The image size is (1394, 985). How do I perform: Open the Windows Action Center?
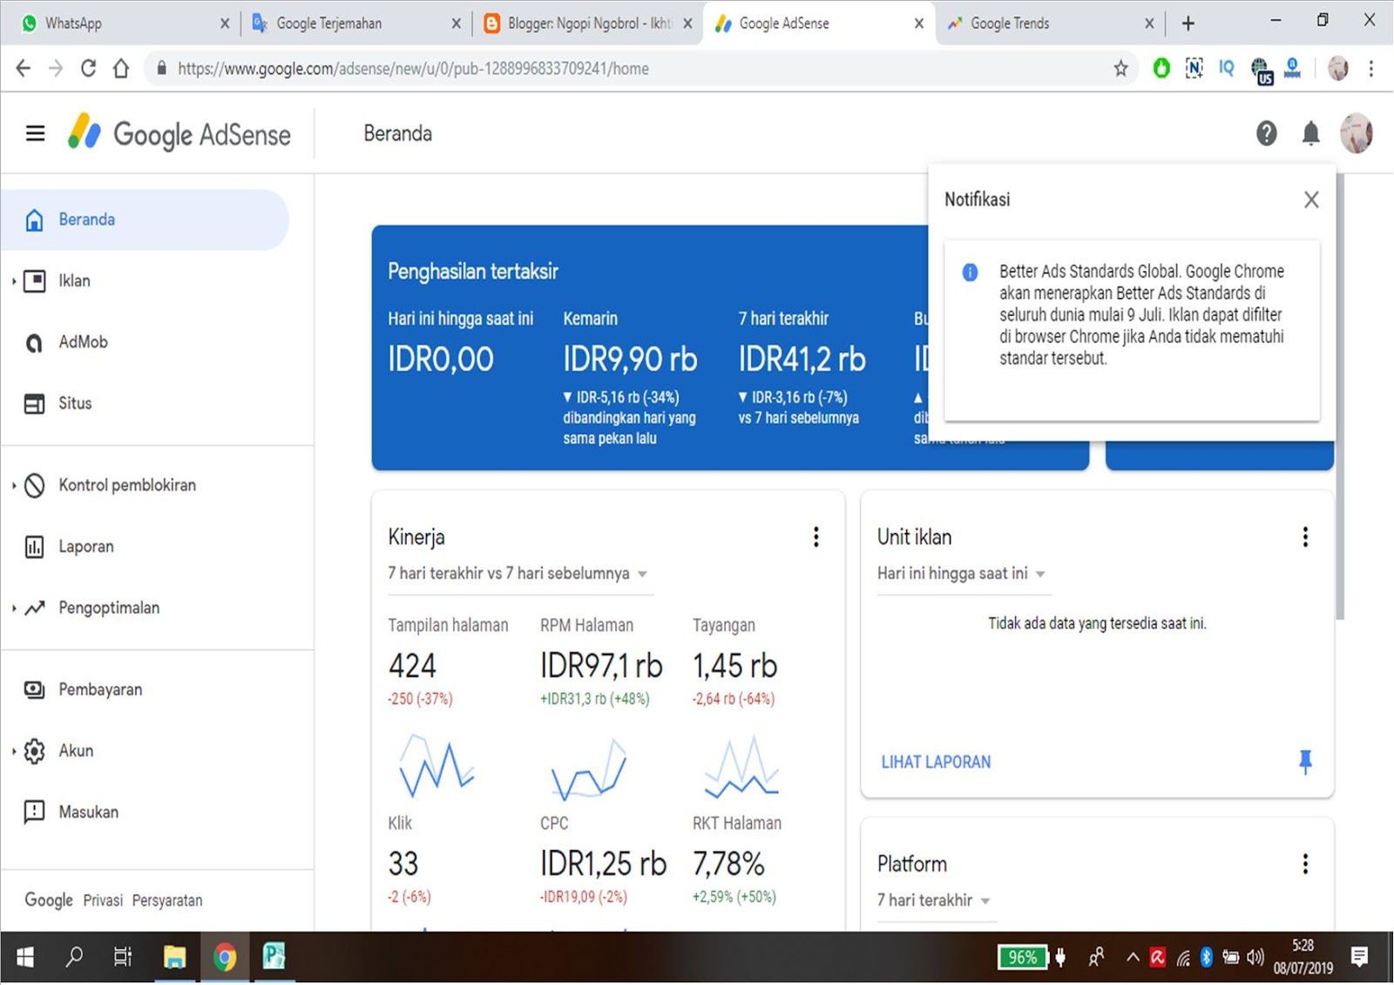point(1359,957)
